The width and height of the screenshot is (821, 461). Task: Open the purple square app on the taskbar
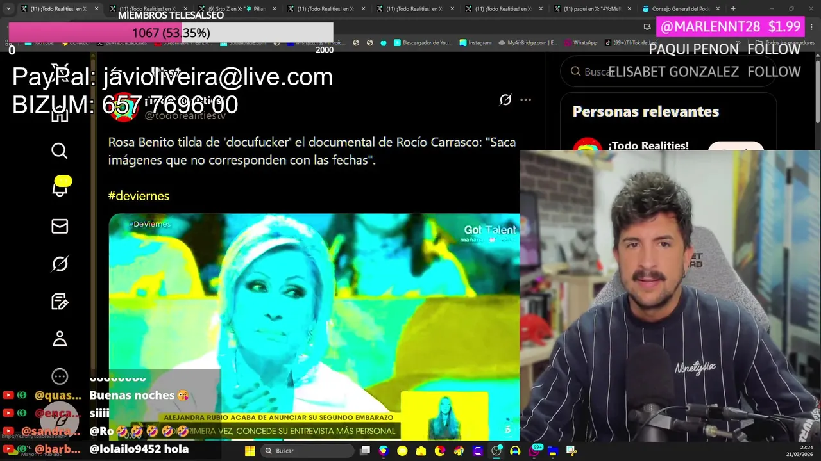tap(477, 451)
